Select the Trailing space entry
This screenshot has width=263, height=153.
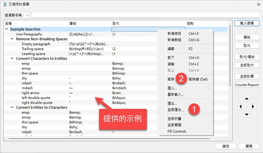[x=33, y=49]
